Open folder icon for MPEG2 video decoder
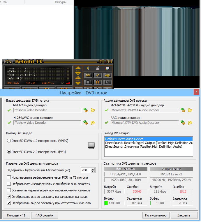Image resolution: width=201 pixels, height=222 pixels. [x=93, y=110]
